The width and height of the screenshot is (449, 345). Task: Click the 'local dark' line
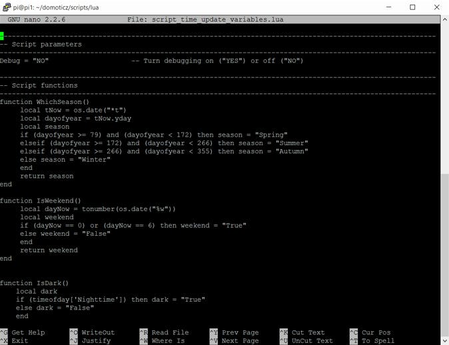pyautogui.click(x=37, y=292)
